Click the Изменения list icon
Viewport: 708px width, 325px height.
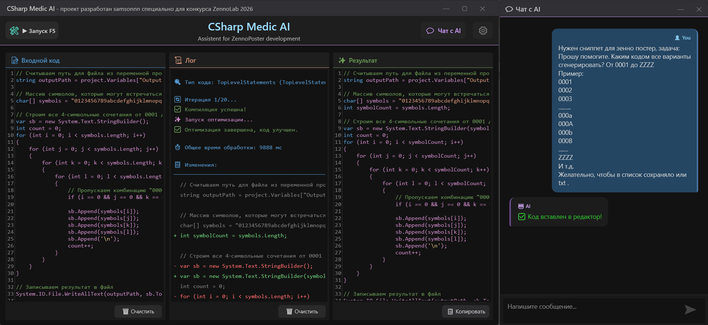tap(178, 165)
